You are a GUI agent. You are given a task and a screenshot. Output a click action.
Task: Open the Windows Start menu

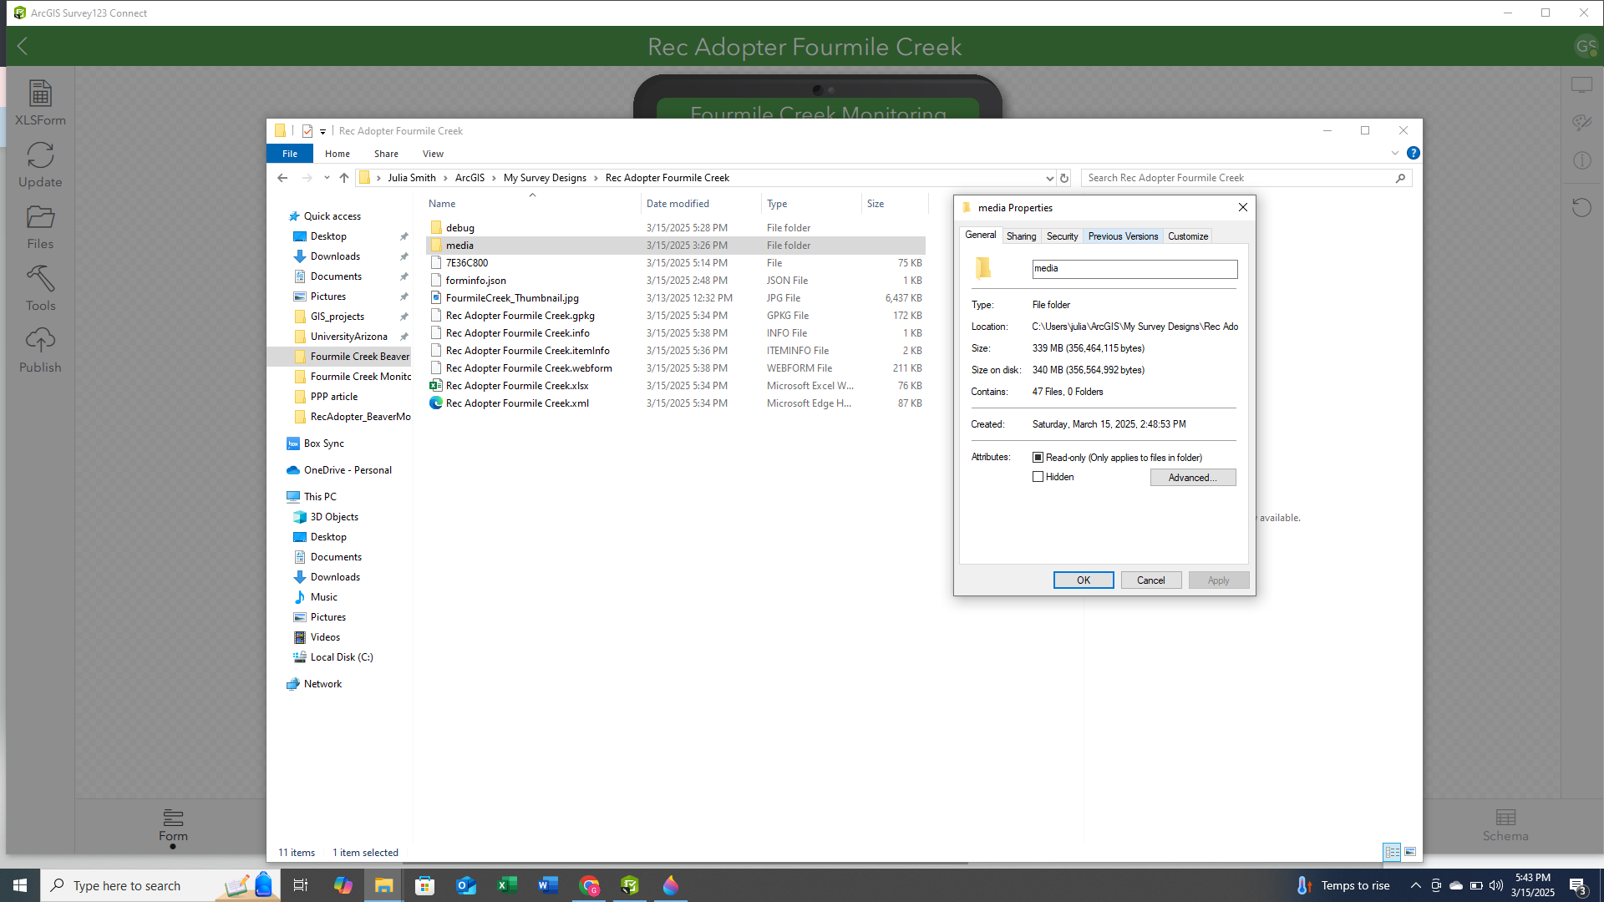(x=20, y=885)
